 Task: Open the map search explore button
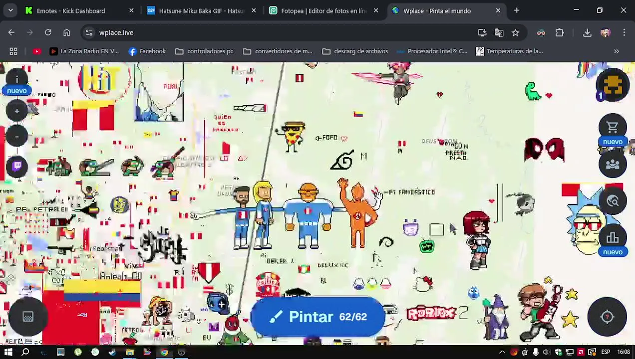coord(613,201)
